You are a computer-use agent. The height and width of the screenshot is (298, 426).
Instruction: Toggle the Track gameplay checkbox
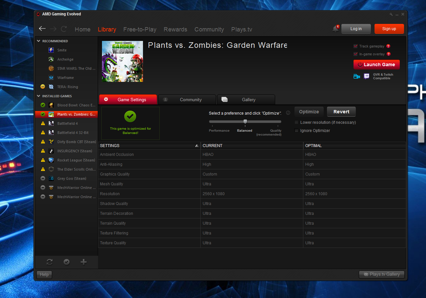pos(355,46)
